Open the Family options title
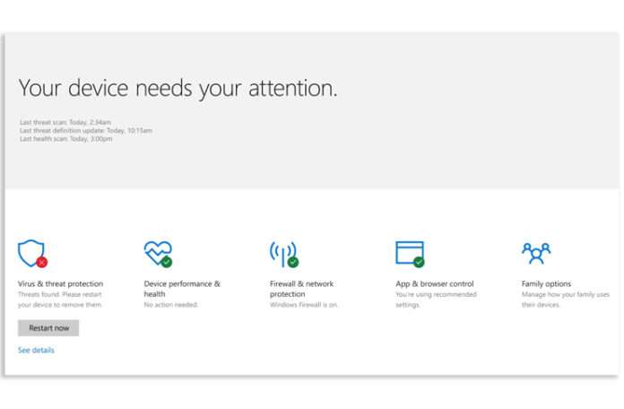Screen dimensions: 624x409 pos(546,283)
